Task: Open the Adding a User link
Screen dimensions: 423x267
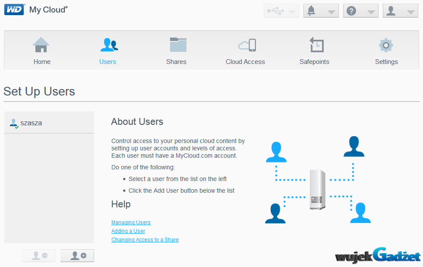Action: [128, 231]
